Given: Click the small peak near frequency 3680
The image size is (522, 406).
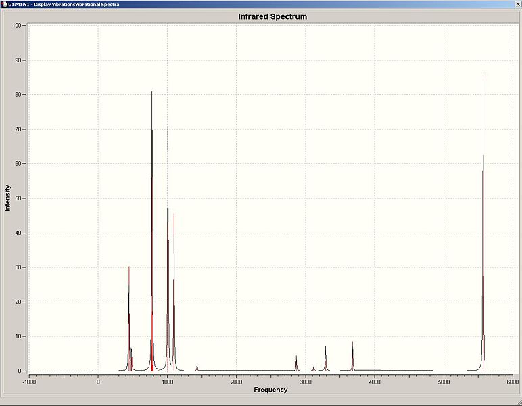Looking at the screenshot, I should (x=352, y=356).
